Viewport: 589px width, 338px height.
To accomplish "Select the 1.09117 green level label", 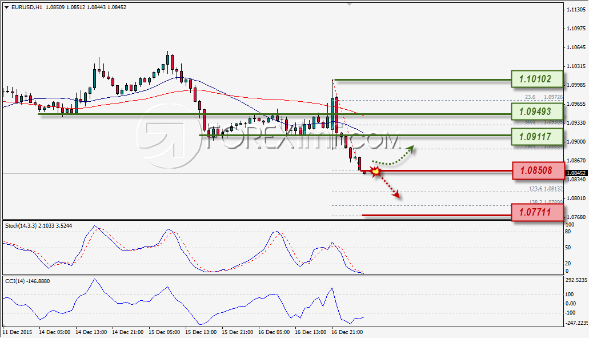I will pyautogui.click(x=537, y=137).
